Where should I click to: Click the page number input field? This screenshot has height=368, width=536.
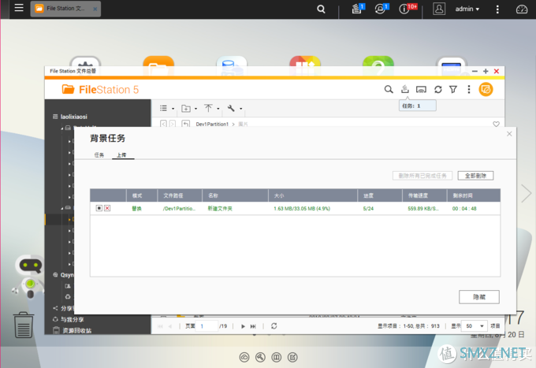coord(207,326)
